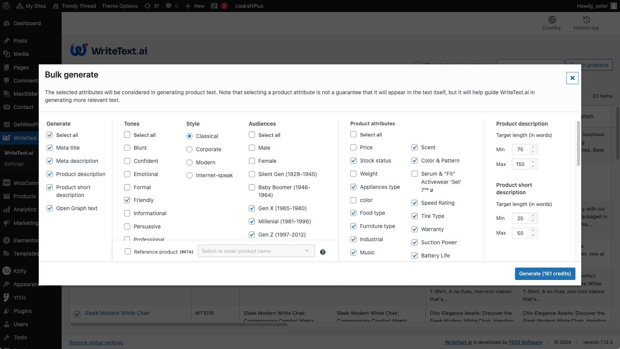Increase Product description Min word count

(533, 147)
